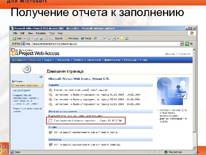The height and width of the screenshot is (155, 206).
Task: Open the View menu
Action: [x=30, y=33]
